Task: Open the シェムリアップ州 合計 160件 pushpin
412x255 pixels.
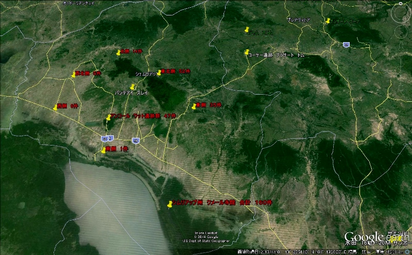Action: 169,204
